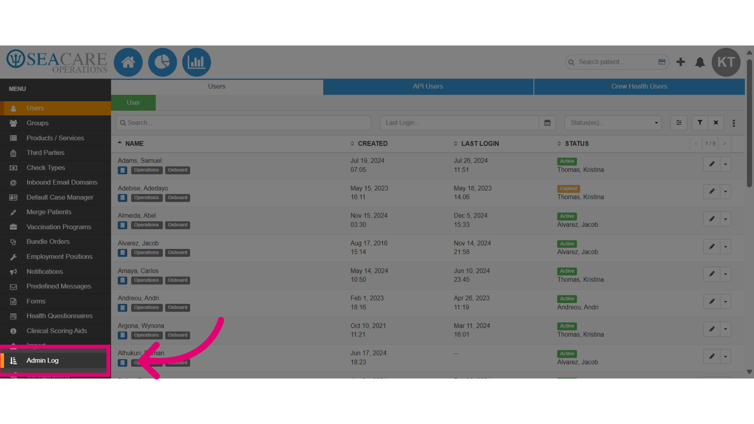Edit user Amaya, Carlos with pencil icon
754x424 pixels.
[x=712, y=274]
